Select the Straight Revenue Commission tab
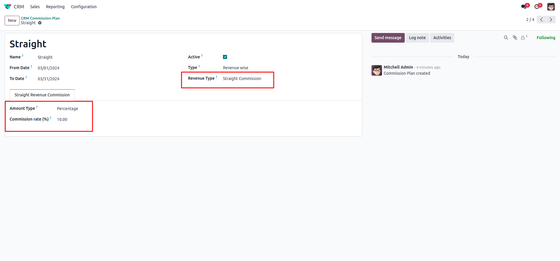The height and width of the screenshot is (261, 560). (x=42, y=95)
